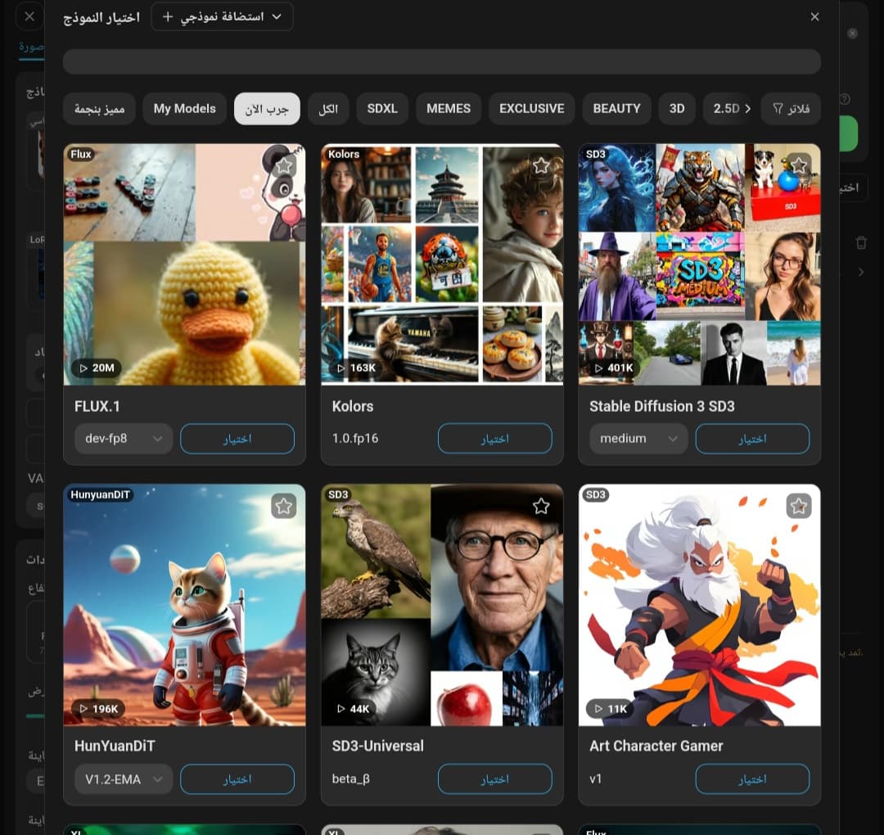
Task: Open the FLUX.1 dev-fp8 version dropdown
Action: [x=124, y=439]
